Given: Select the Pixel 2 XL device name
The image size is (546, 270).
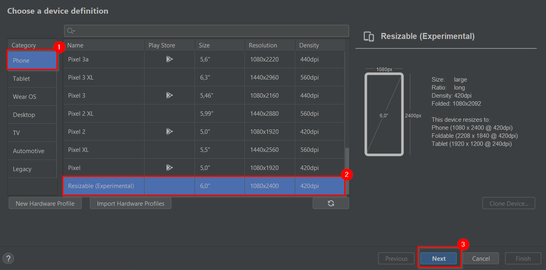Looking at the screenshot, I should click(x=81, y=114).
